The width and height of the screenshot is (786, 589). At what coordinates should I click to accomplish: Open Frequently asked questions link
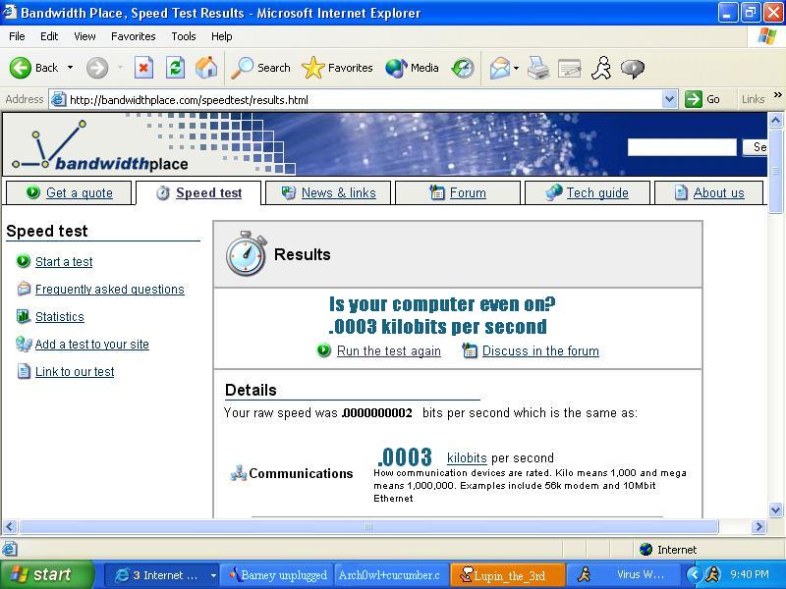110,290
